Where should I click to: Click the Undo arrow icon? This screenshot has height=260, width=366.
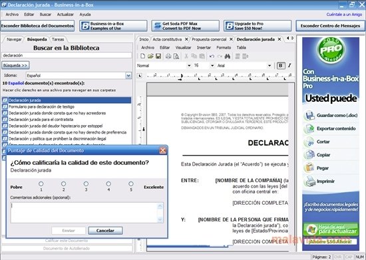(212, 57)
